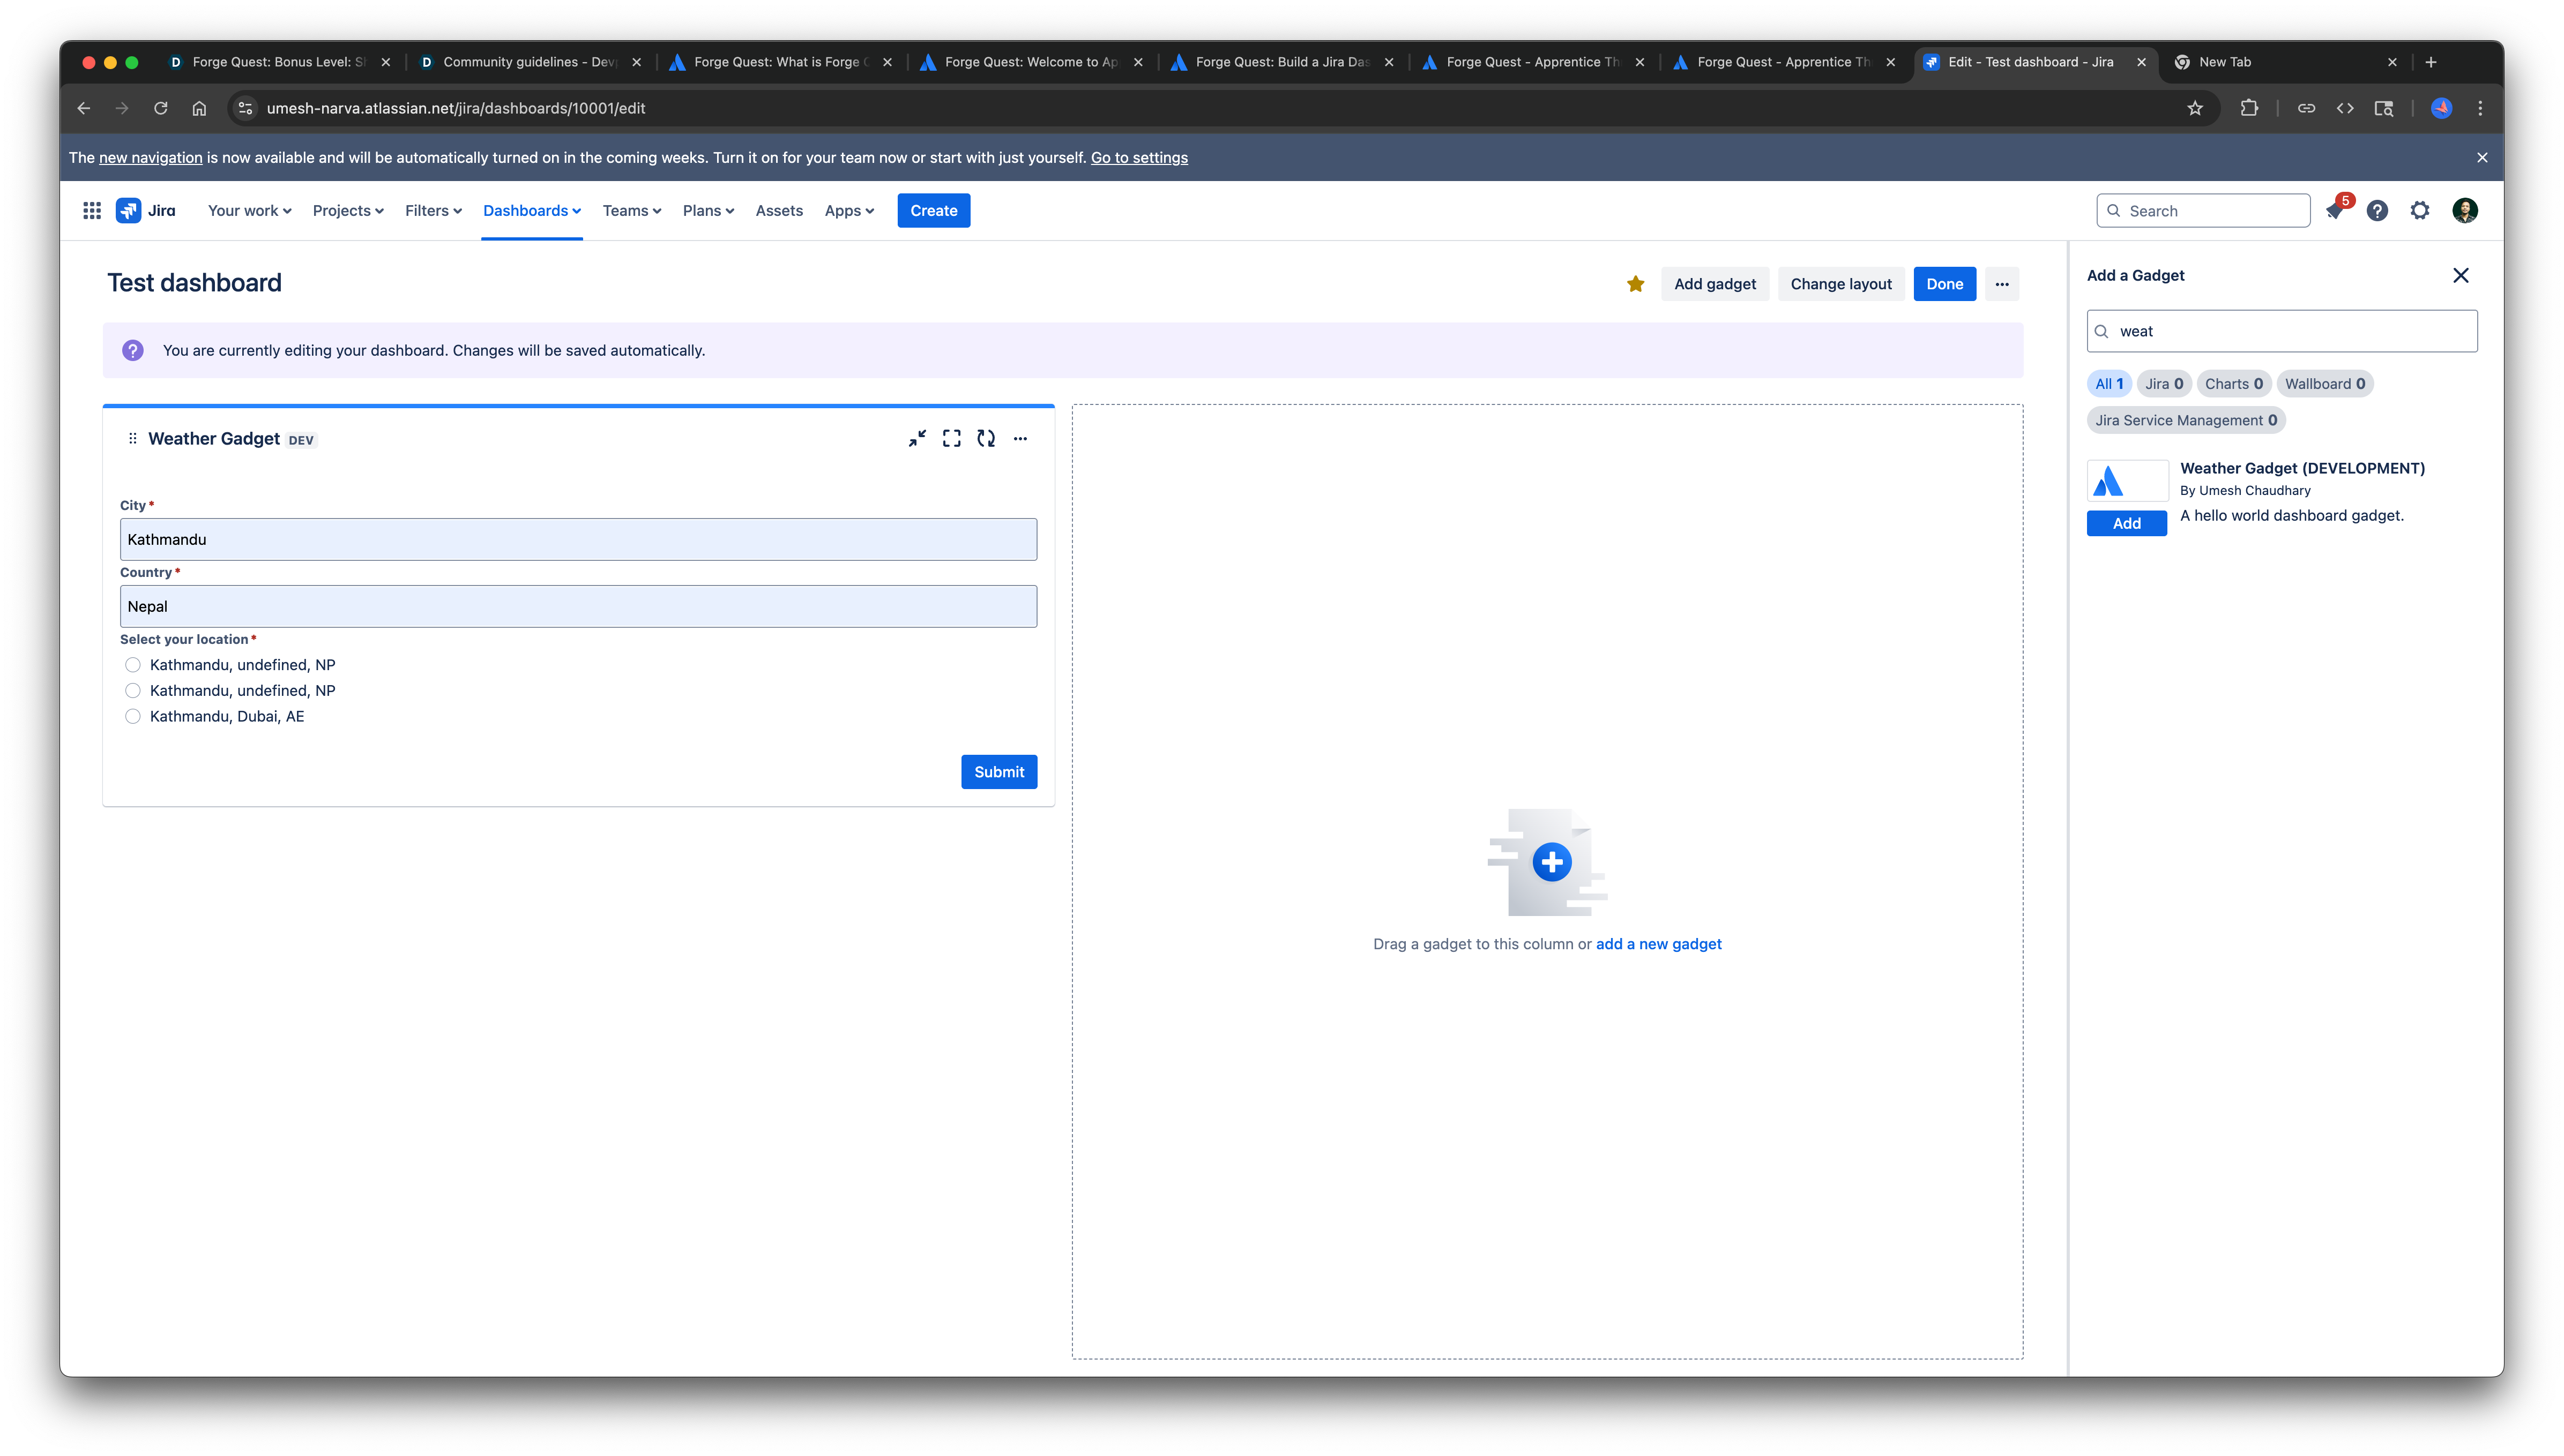Open the notifications bell
This screenshot has width=2564, height=1456.
(2335, 210)
